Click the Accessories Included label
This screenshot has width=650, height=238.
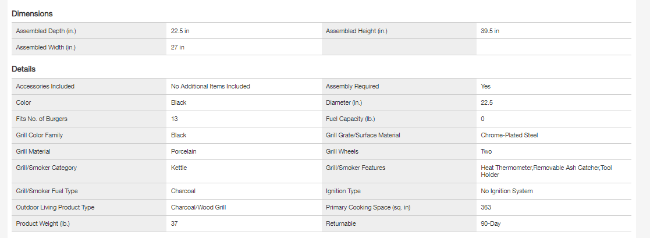[x=45, y=86]
